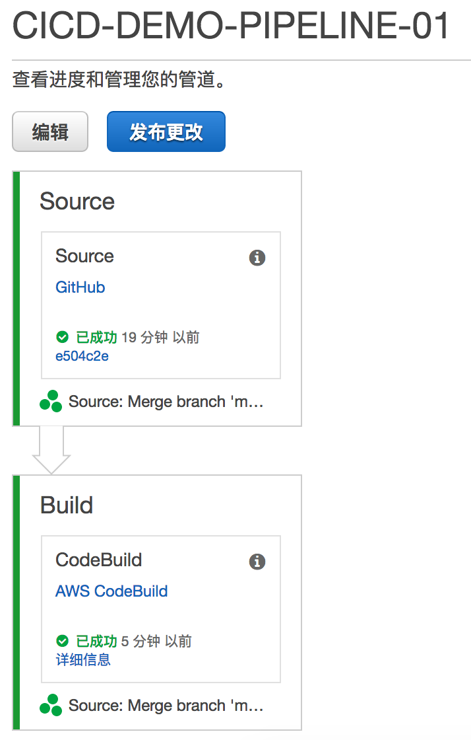This screenshot has height=740, width=471.
Task: Click the green revision dots icon in the Build stage
Action: click(x=51, y=705)
